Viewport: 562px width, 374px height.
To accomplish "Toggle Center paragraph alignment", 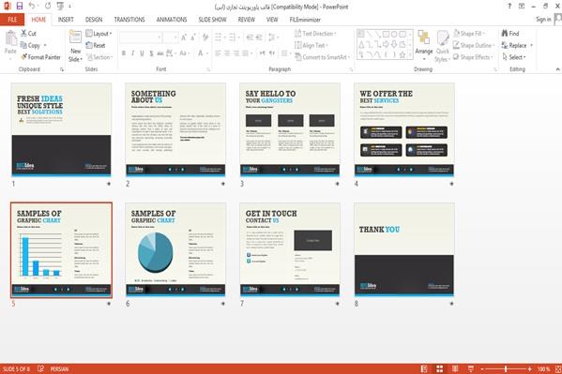I will point(227,53).
